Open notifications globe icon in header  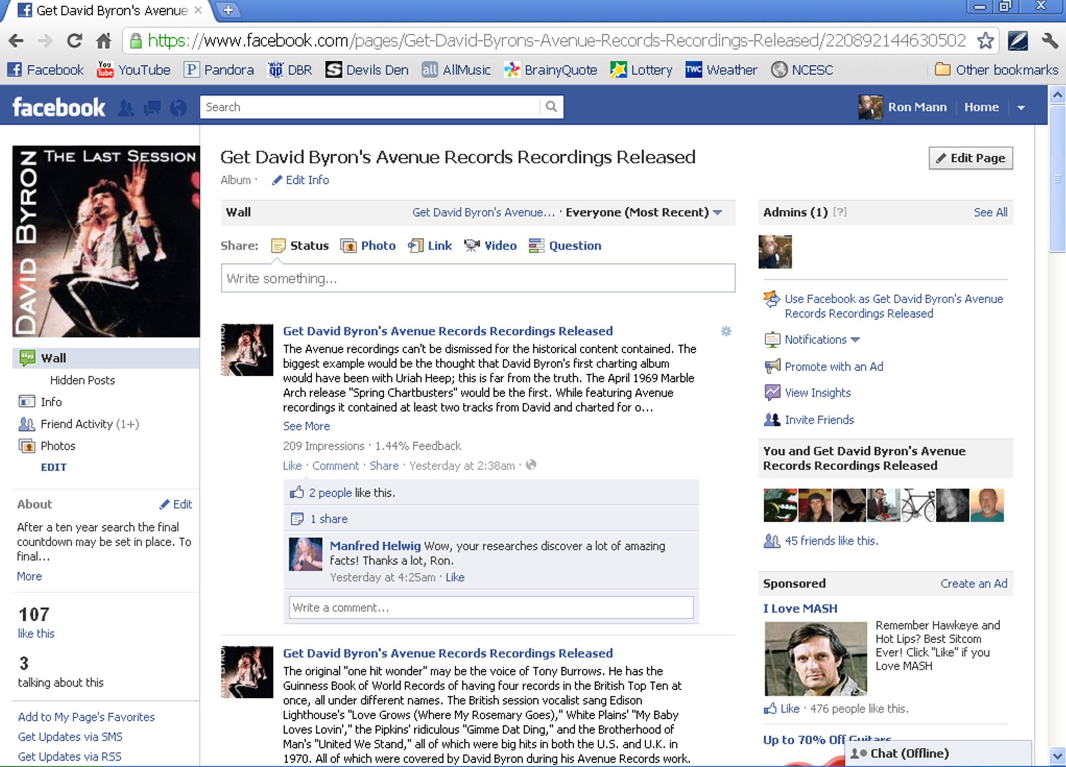pyautogui.click(x=178, y=108)
